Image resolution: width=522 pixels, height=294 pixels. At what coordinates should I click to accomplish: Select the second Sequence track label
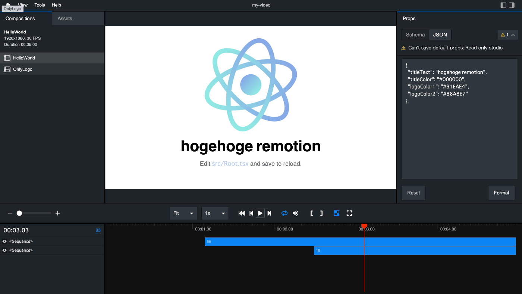point(21,251)
